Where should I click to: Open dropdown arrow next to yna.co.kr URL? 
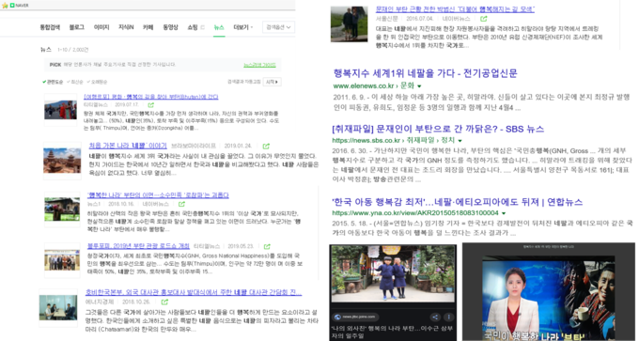[x=504, y=213]
